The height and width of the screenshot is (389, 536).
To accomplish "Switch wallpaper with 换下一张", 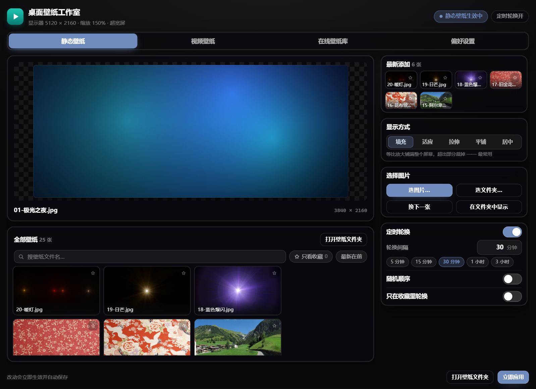I will (x=419, y=207).
